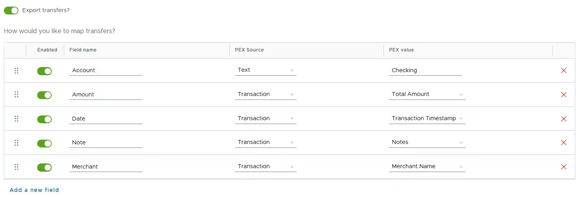Toggle off the Note field enabled switch
The width and height of the screenshot is (580, 197).
(44, 144)
